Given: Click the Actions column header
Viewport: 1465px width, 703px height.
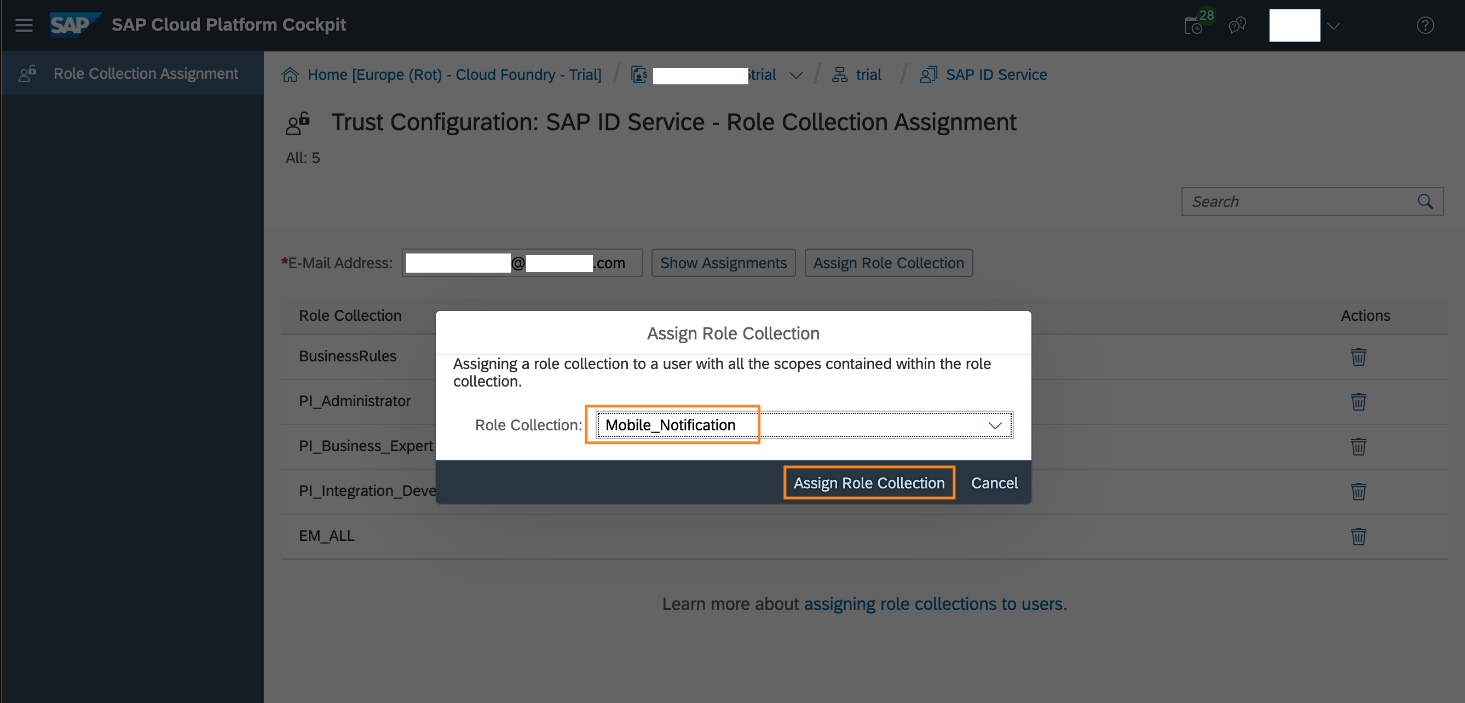Looking at the screenshot, I should coord(1365,316).
